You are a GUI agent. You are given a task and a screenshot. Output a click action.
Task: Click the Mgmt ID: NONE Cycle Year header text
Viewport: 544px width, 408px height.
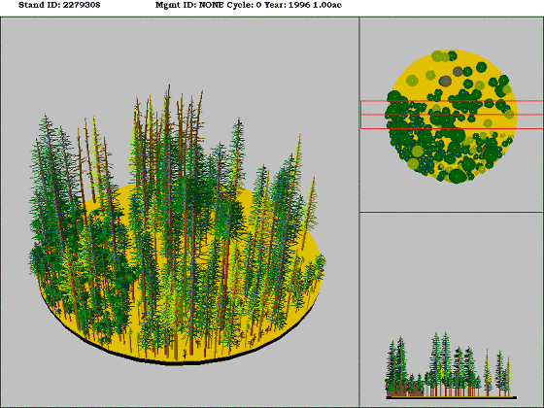click(249, 5)
